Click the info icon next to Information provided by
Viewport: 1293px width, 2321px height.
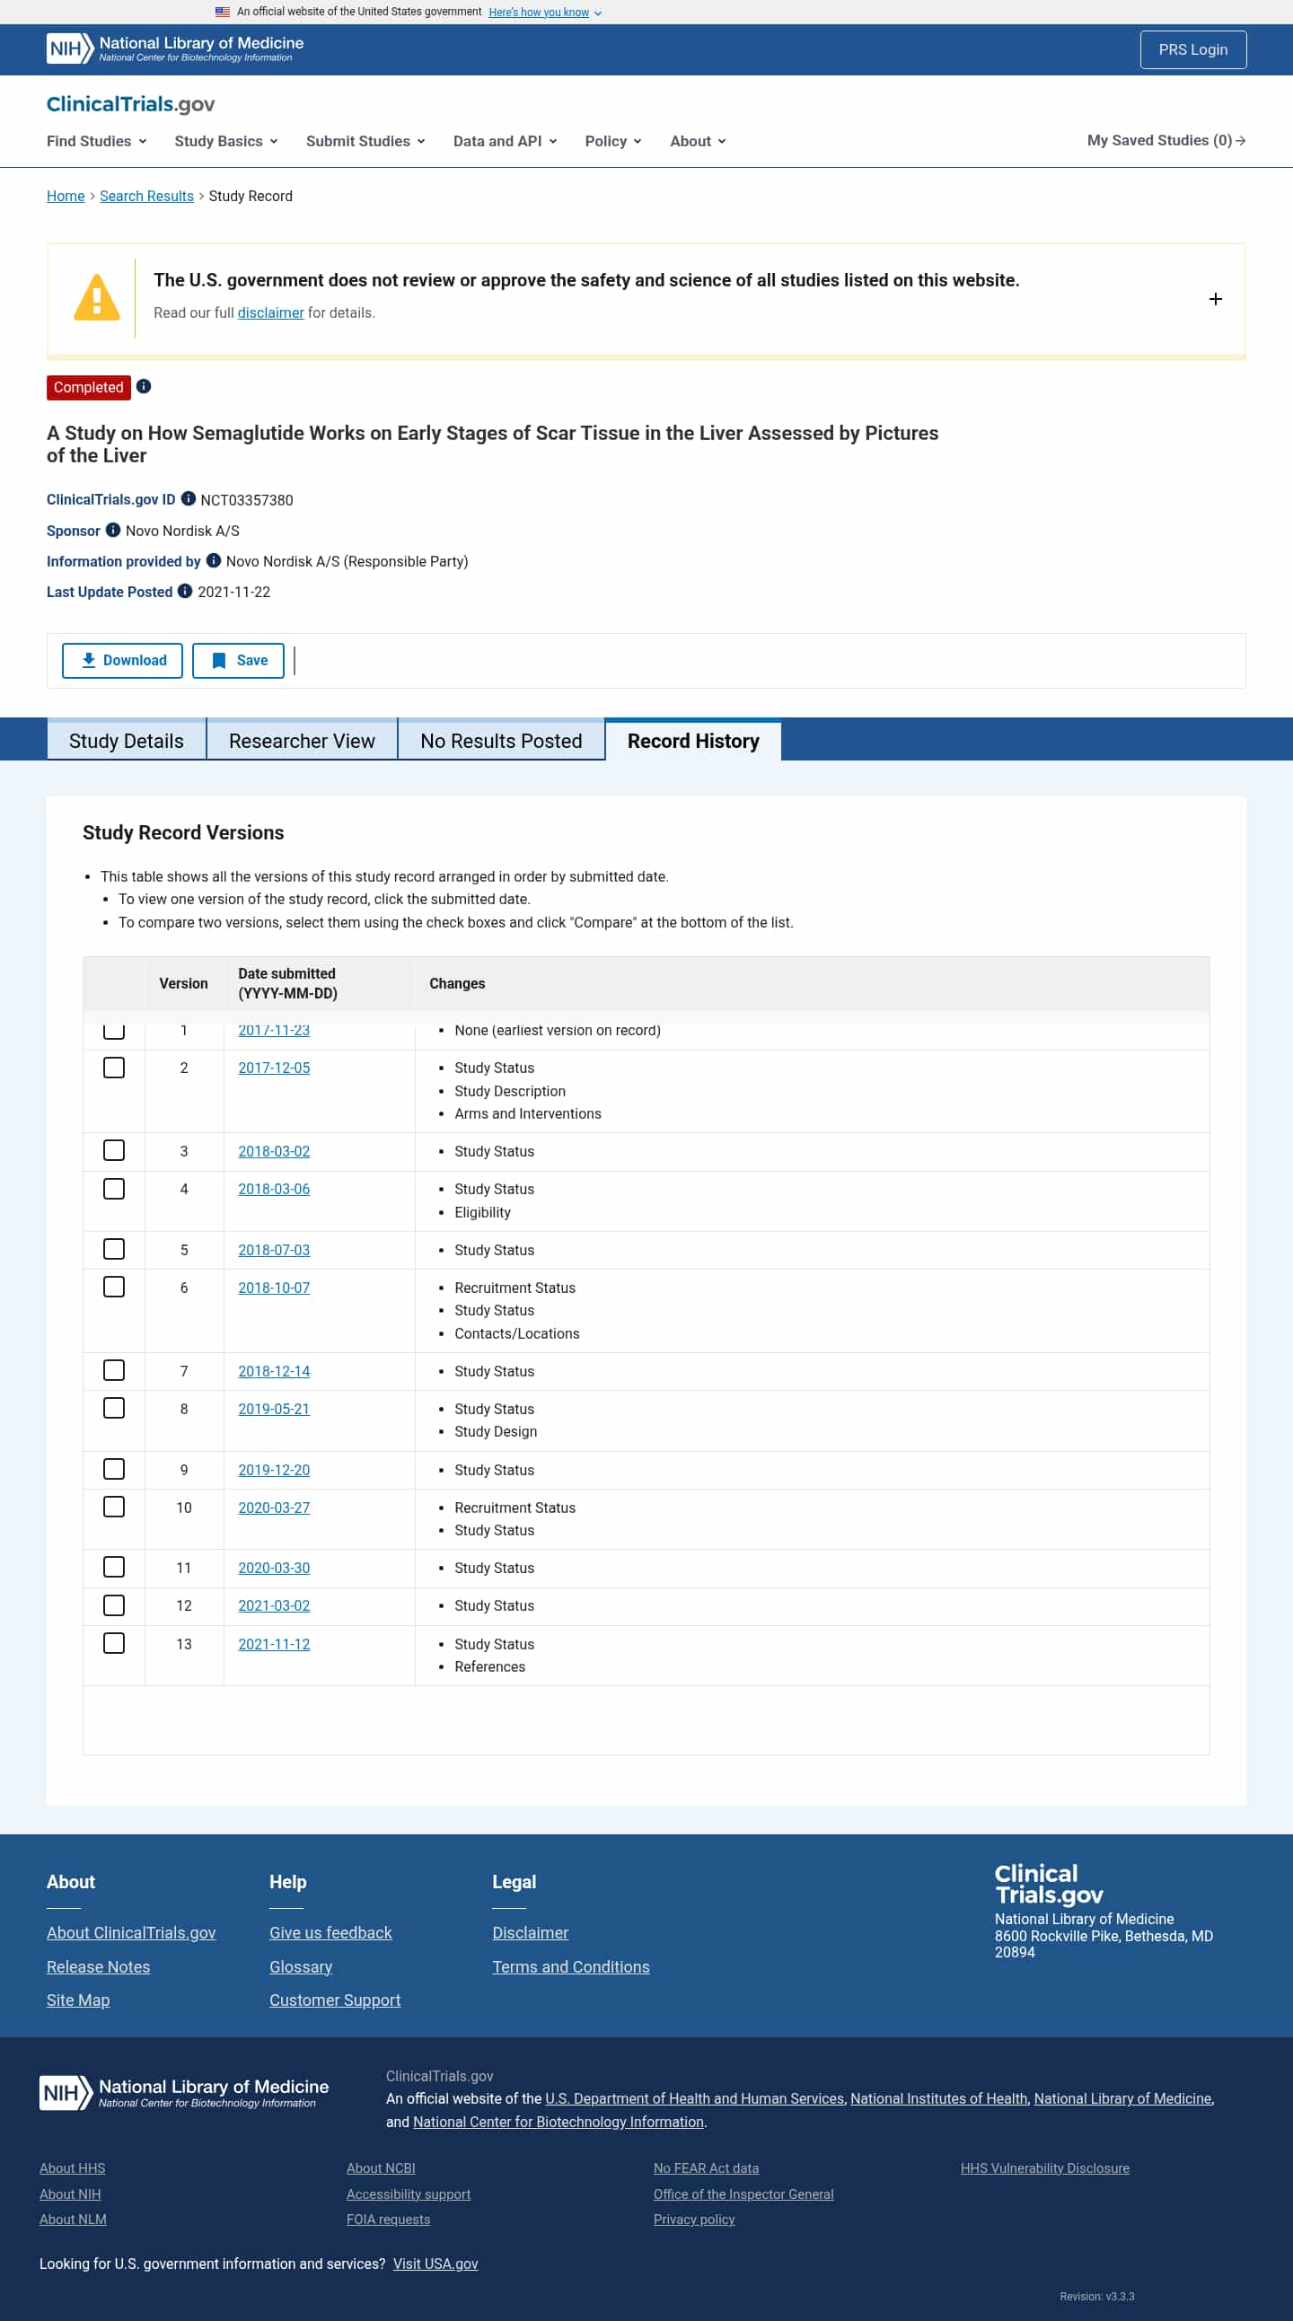tap(214, 560)
